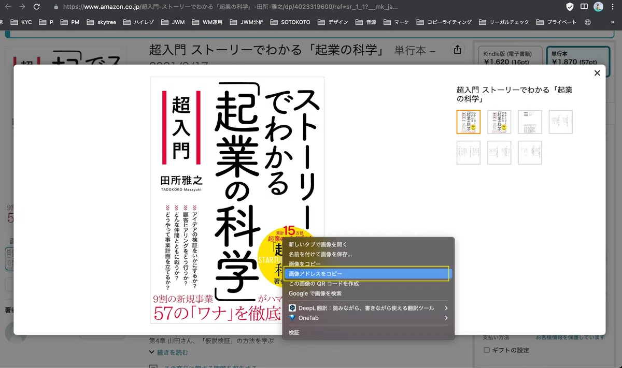Open the ハイレゾ bookmark folder
The height and width of the screenshot is (368, 622).
(139, 22)
